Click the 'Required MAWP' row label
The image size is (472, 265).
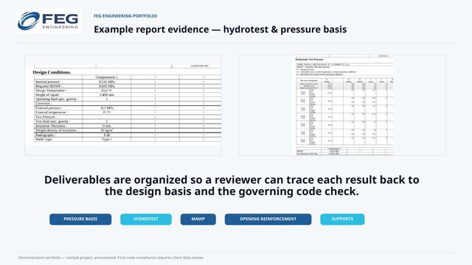[49, 86]
